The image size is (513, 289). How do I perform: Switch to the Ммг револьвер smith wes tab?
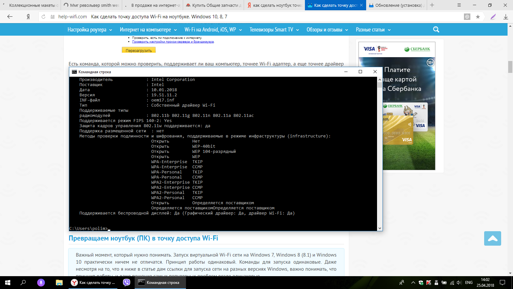point(91,5)
